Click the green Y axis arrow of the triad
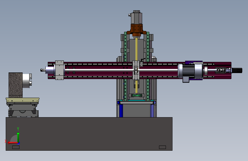The height and width of the screenshot is (161, 248). (18, 137)
